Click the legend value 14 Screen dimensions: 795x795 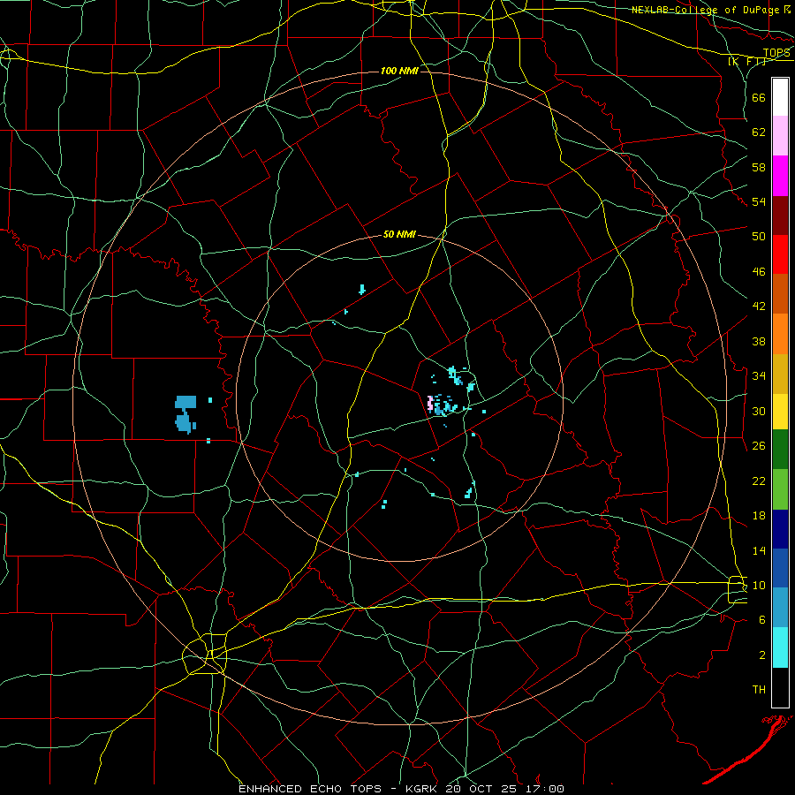759,550
